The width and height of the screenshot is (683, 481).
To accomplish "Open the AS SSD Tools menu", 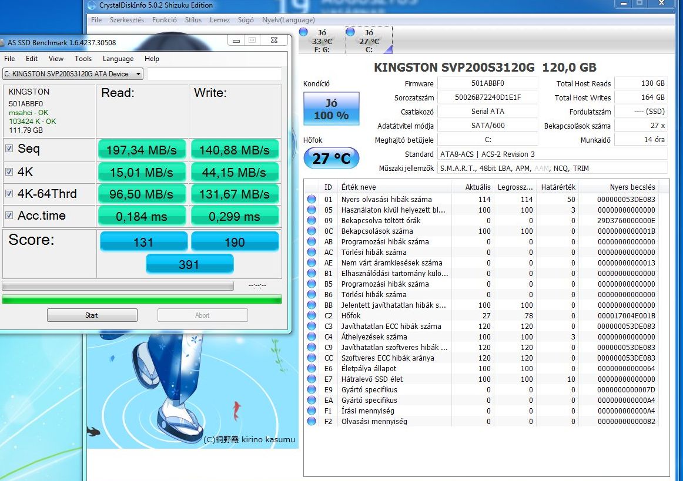I will 83,58.
